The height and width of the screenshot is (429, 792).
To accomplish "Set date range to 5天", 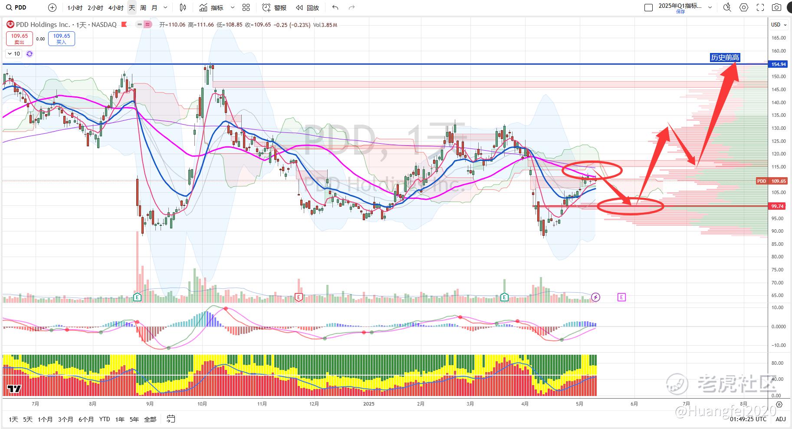I will [28, 419].
